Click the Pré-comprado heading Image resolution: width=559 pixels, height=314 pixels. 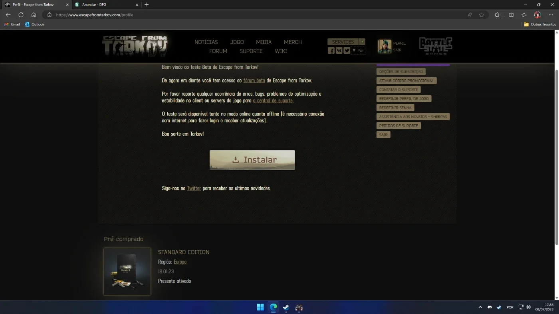[123, 239]
